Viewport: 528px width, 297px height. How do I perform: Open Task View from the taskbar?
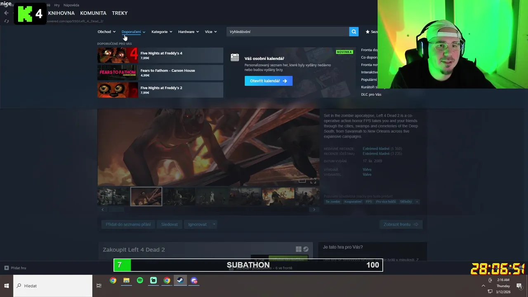[x=99, y=286]
